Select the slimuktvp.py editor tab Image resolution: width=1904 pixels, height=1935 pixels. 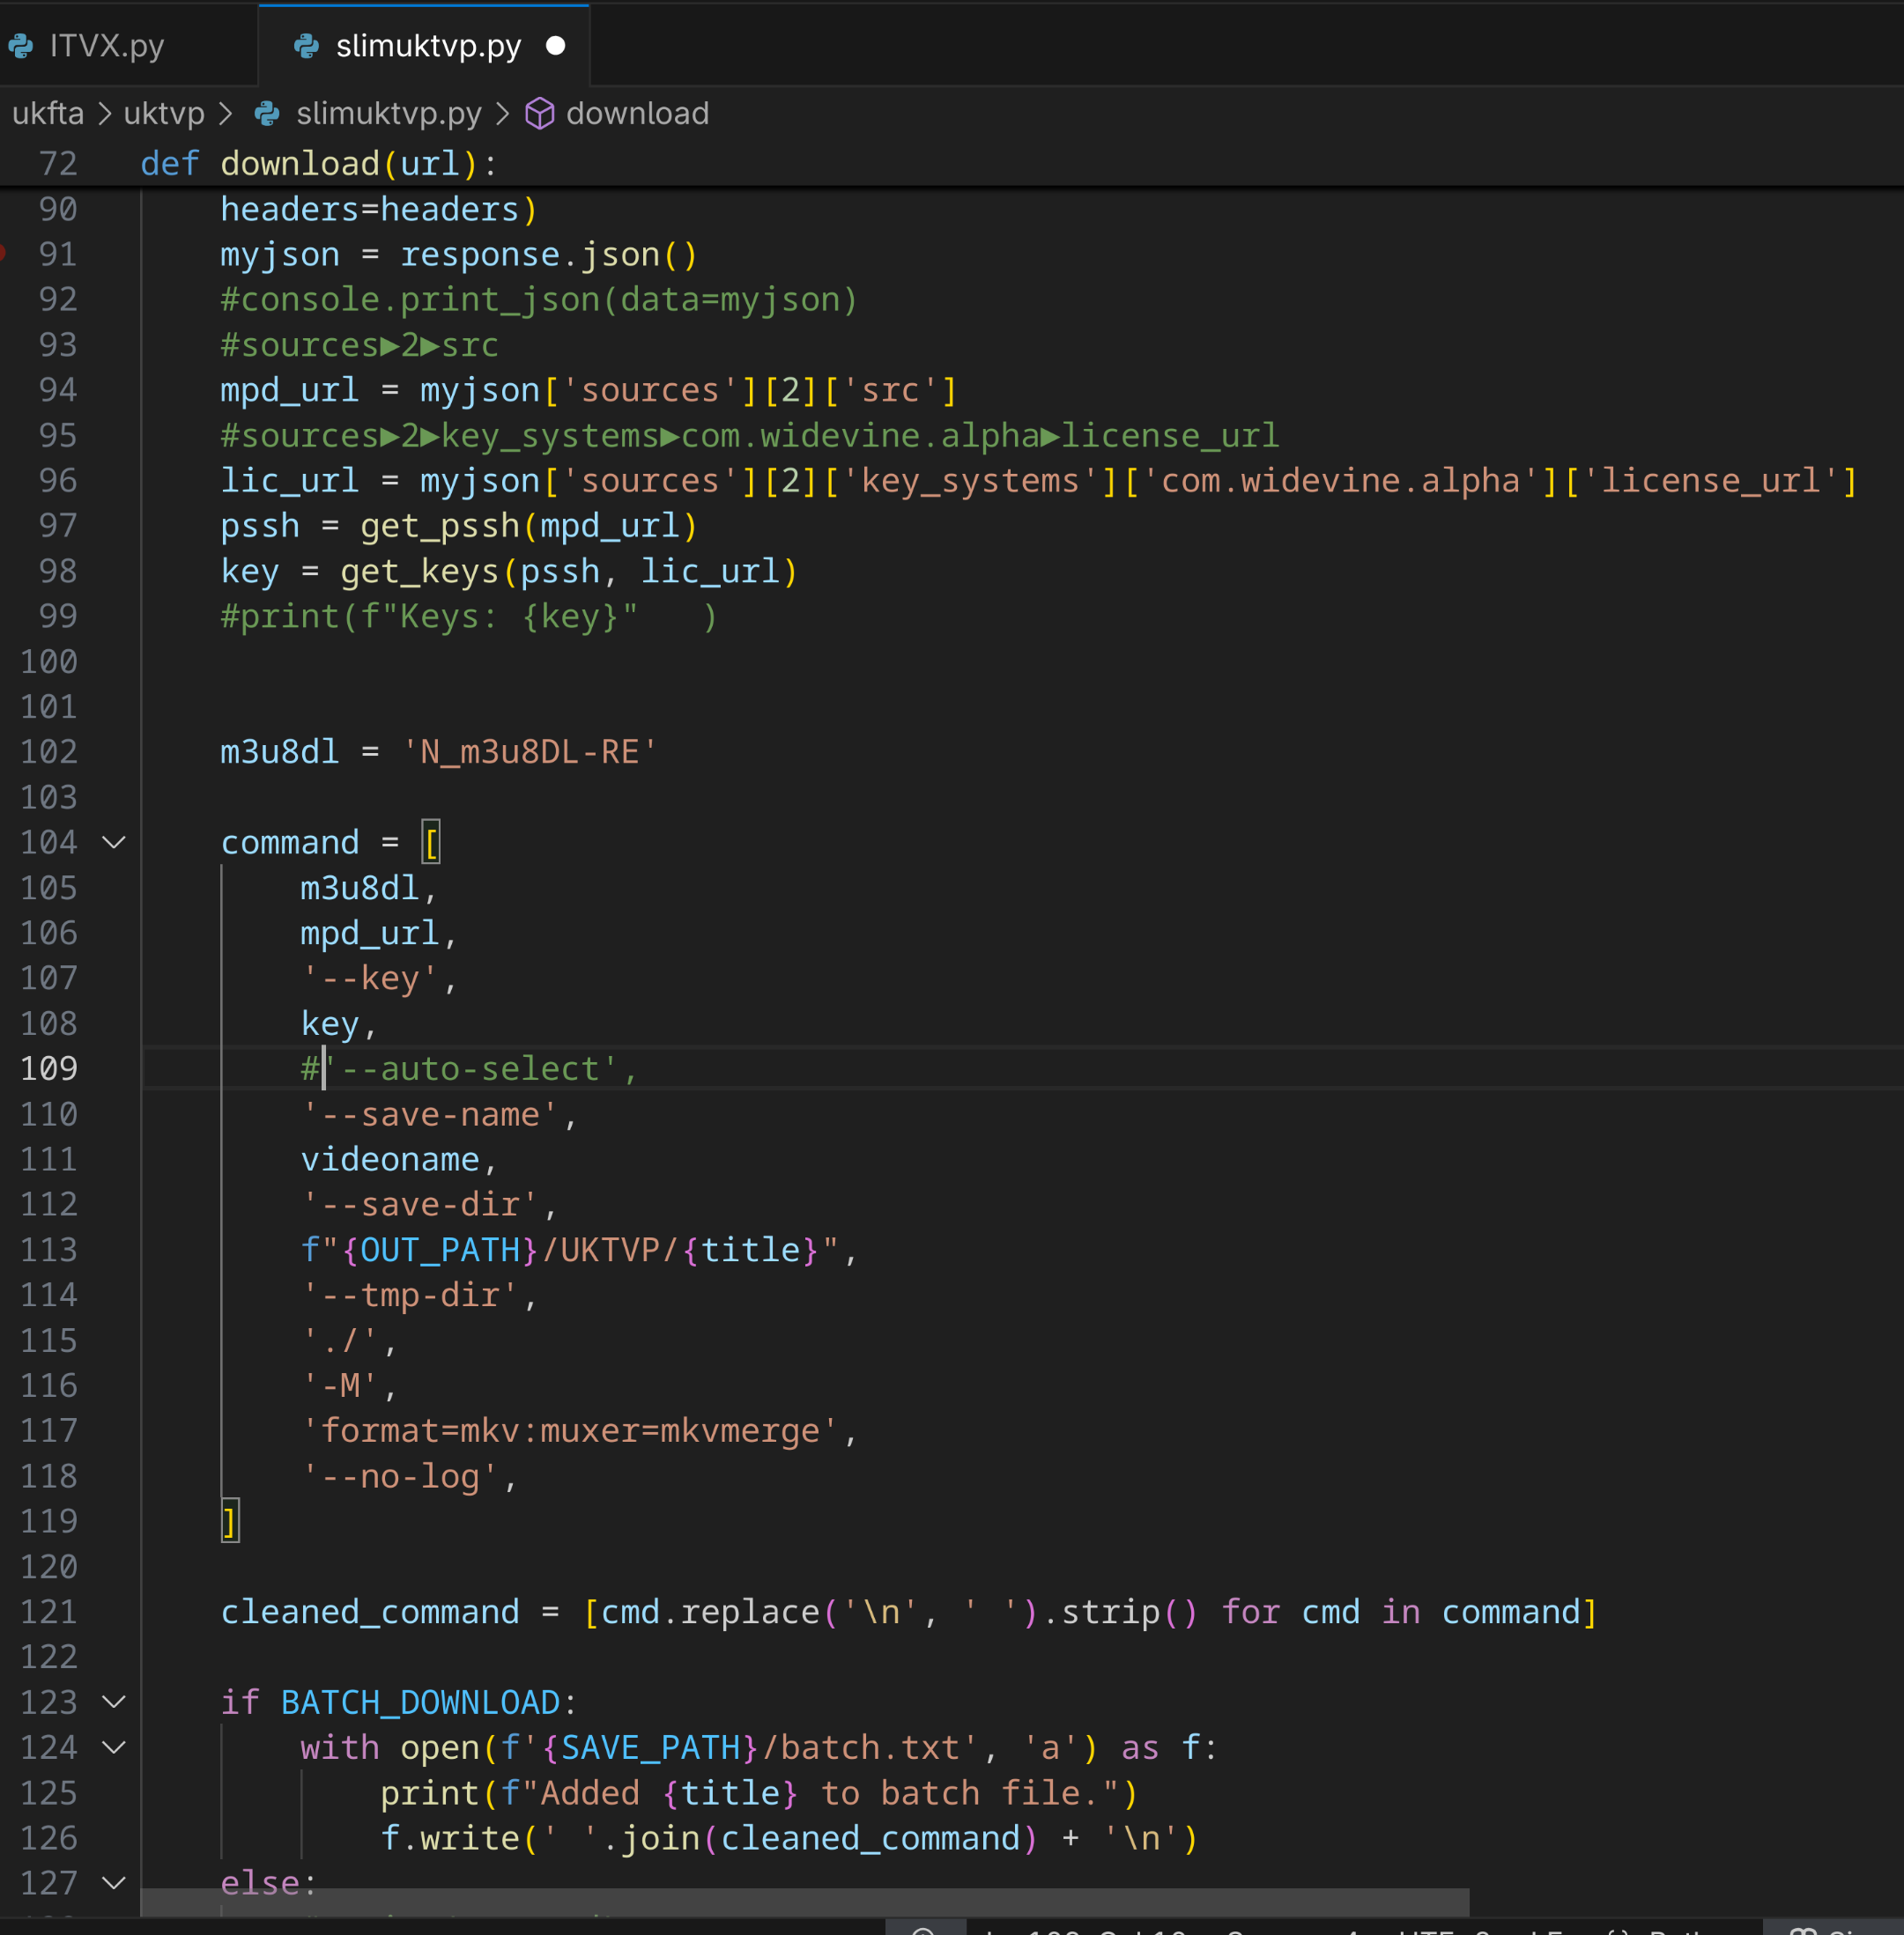[x=428, y=46]
